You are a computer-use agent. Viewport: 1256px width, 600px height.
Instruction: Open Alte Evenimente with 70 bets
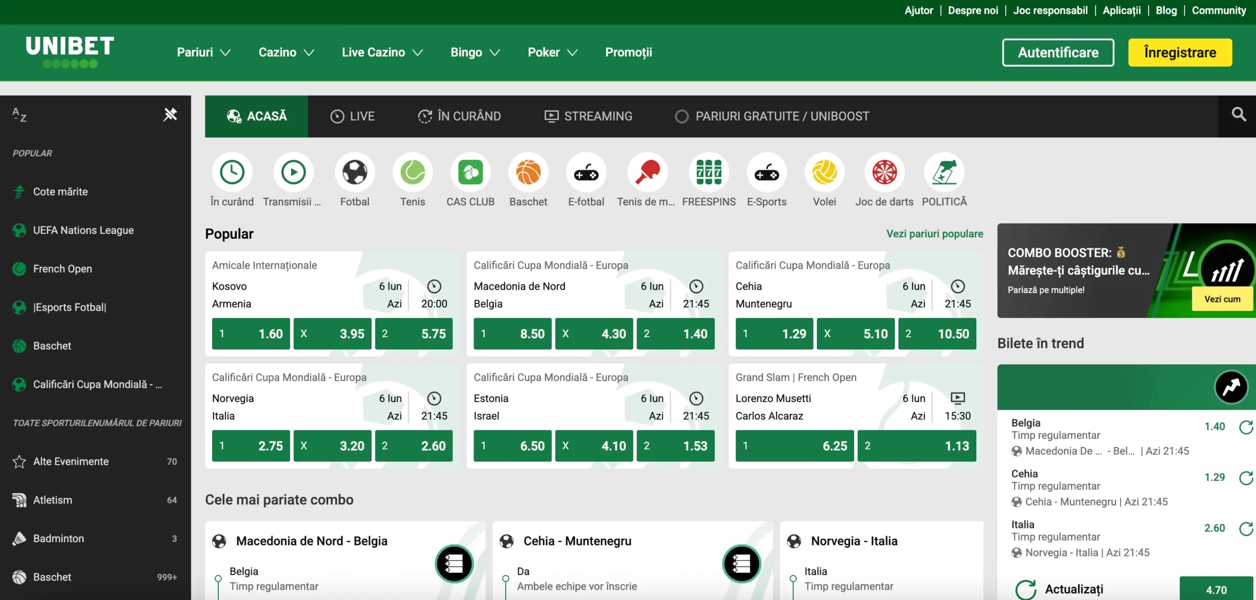click(95, 461)
